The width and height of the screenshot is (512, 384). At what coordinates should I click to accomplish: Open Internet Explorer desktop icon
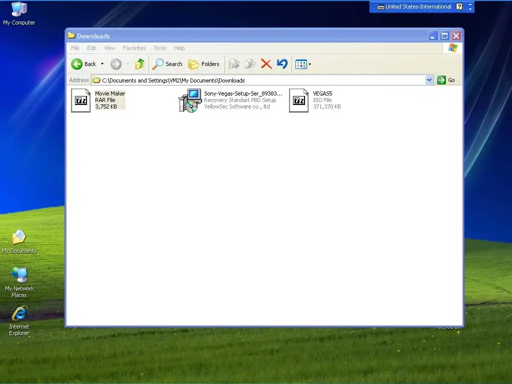pos(19,321)
